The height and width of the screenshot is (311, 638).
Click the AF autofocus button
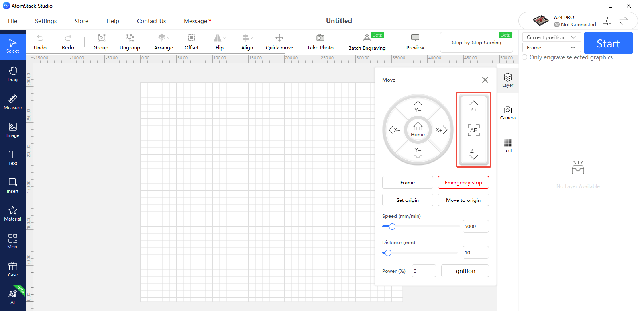(x=473, y=130)
